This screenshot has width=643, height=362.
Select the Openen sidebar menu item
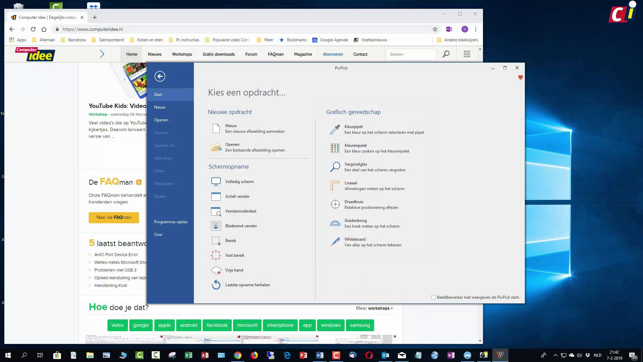(x=161, y=120)
